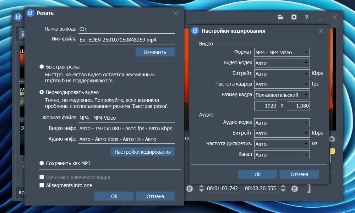
Task: Click the help question mark icon
Action: (x=307, y=17)
